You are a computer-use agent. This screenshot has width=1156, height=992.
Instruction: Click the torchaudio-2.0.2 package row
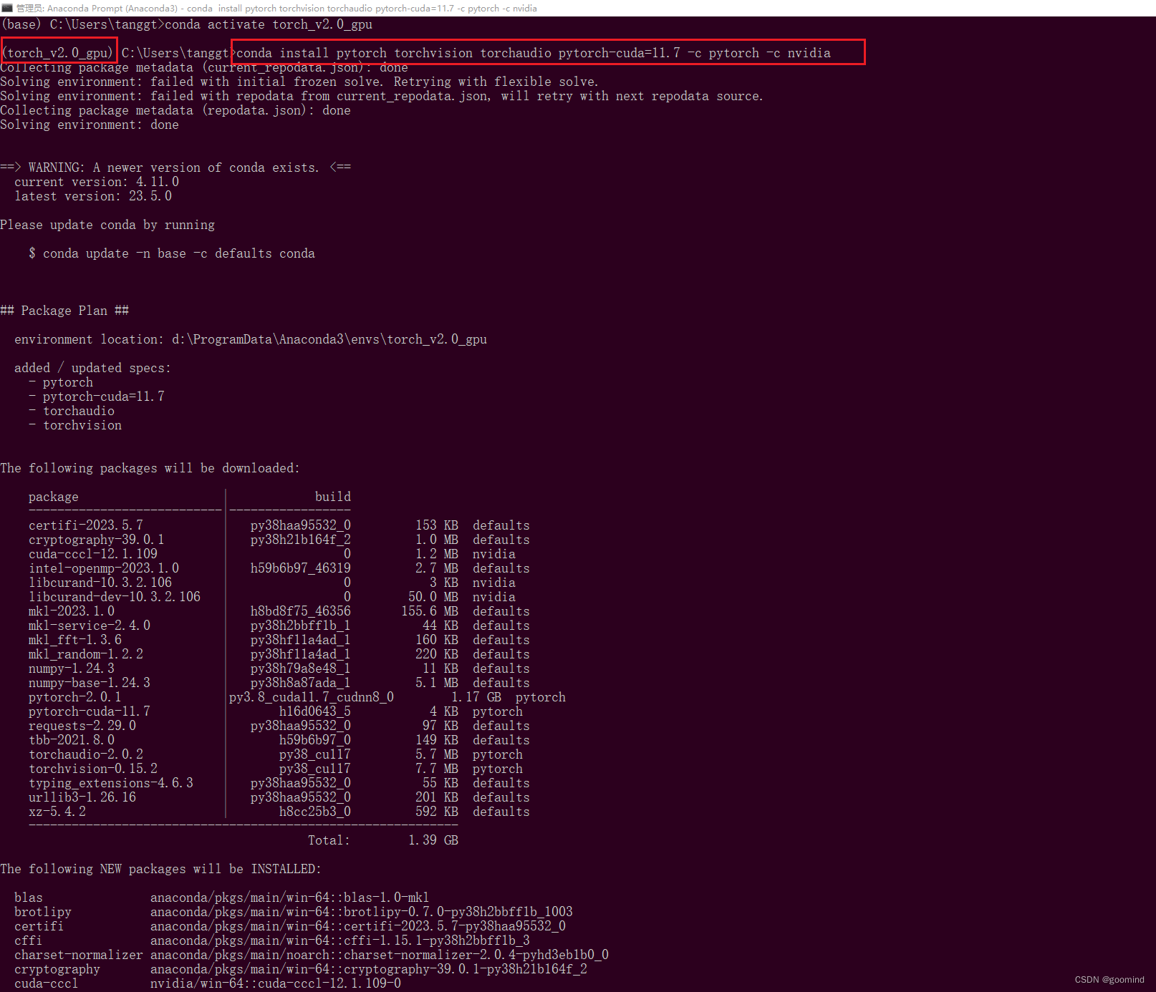[276, 754]
